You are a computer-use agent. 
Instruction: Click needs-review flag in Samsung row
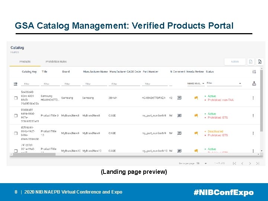pos(196,98)
